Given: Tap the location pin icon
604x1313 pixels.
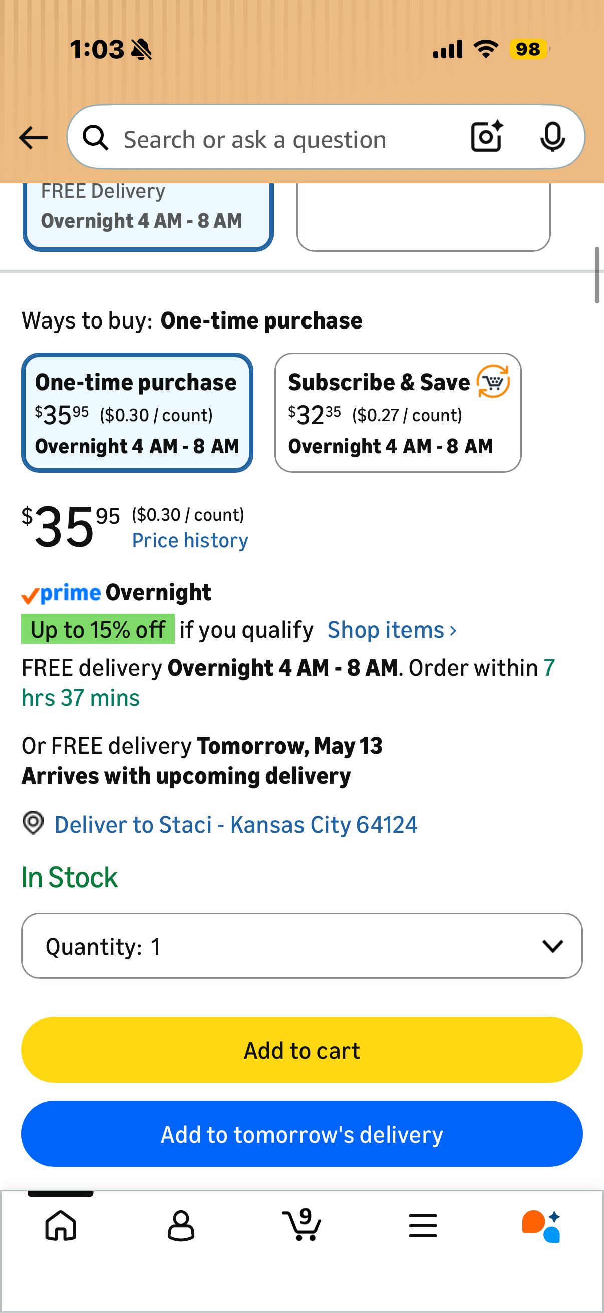Looking at the screenshot, I should [33, 823].
